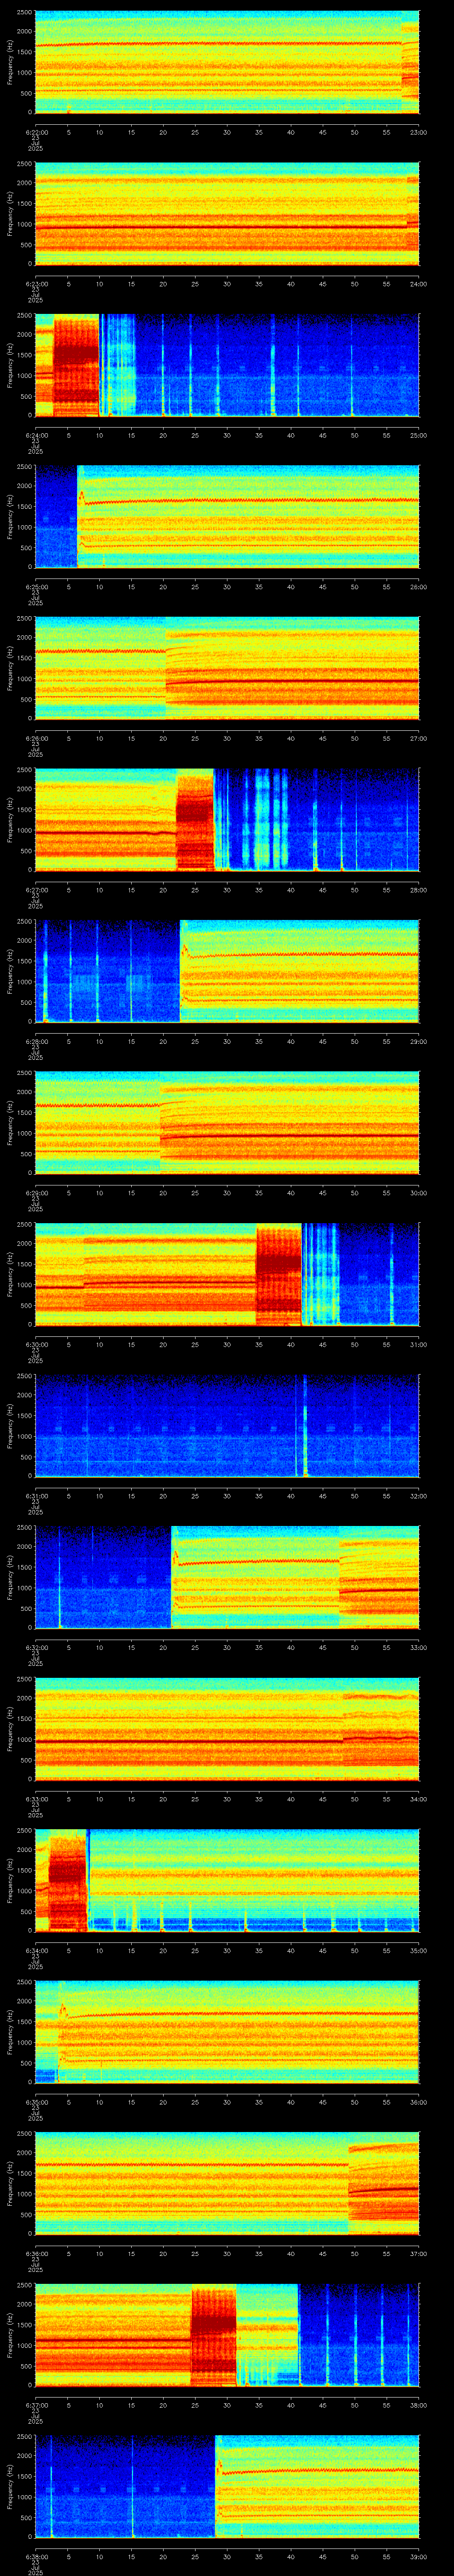Click the 6:23:00 start time label
This screenshot has width=454, height=2576.
pyautogui.click(x=36, y=284)
